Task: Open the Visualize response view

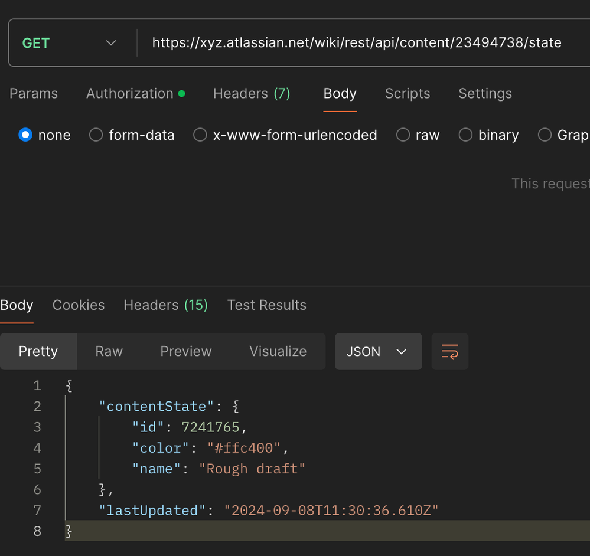Action: (x=278, y=352)
